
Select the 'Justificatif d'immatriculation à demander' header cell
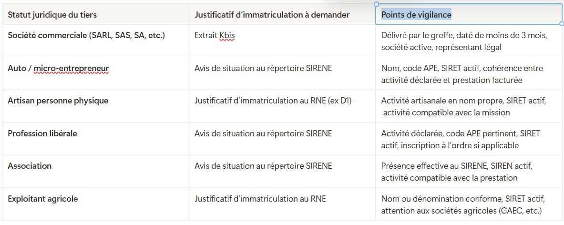[272, 15]
